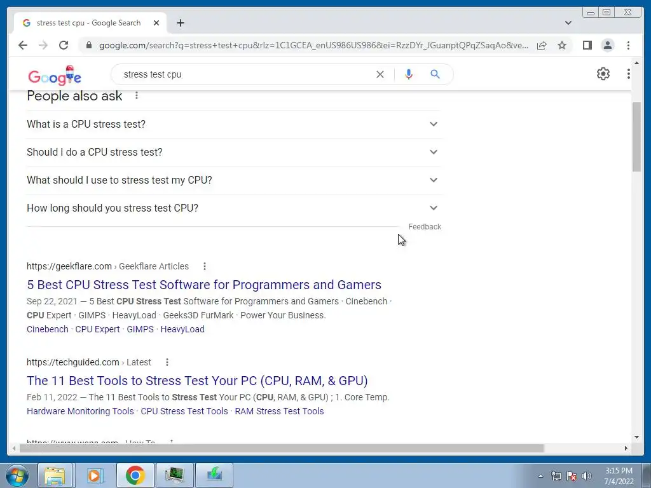This screenshot has width=651, height=488.
Task: Expand 'How long should you stress test CPU?'
Action: tap(234, 208)
